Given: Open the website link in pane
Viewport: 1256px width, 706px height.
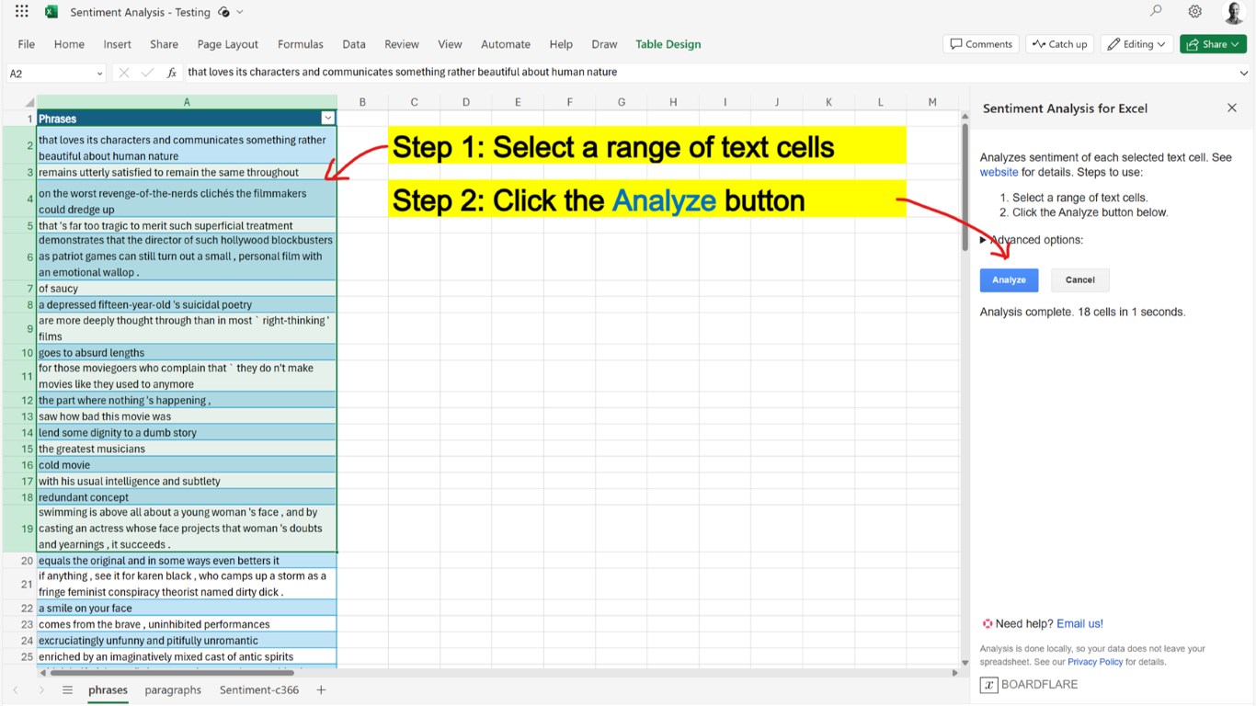Looking at the screenshot, I should [x=999, y=172].
